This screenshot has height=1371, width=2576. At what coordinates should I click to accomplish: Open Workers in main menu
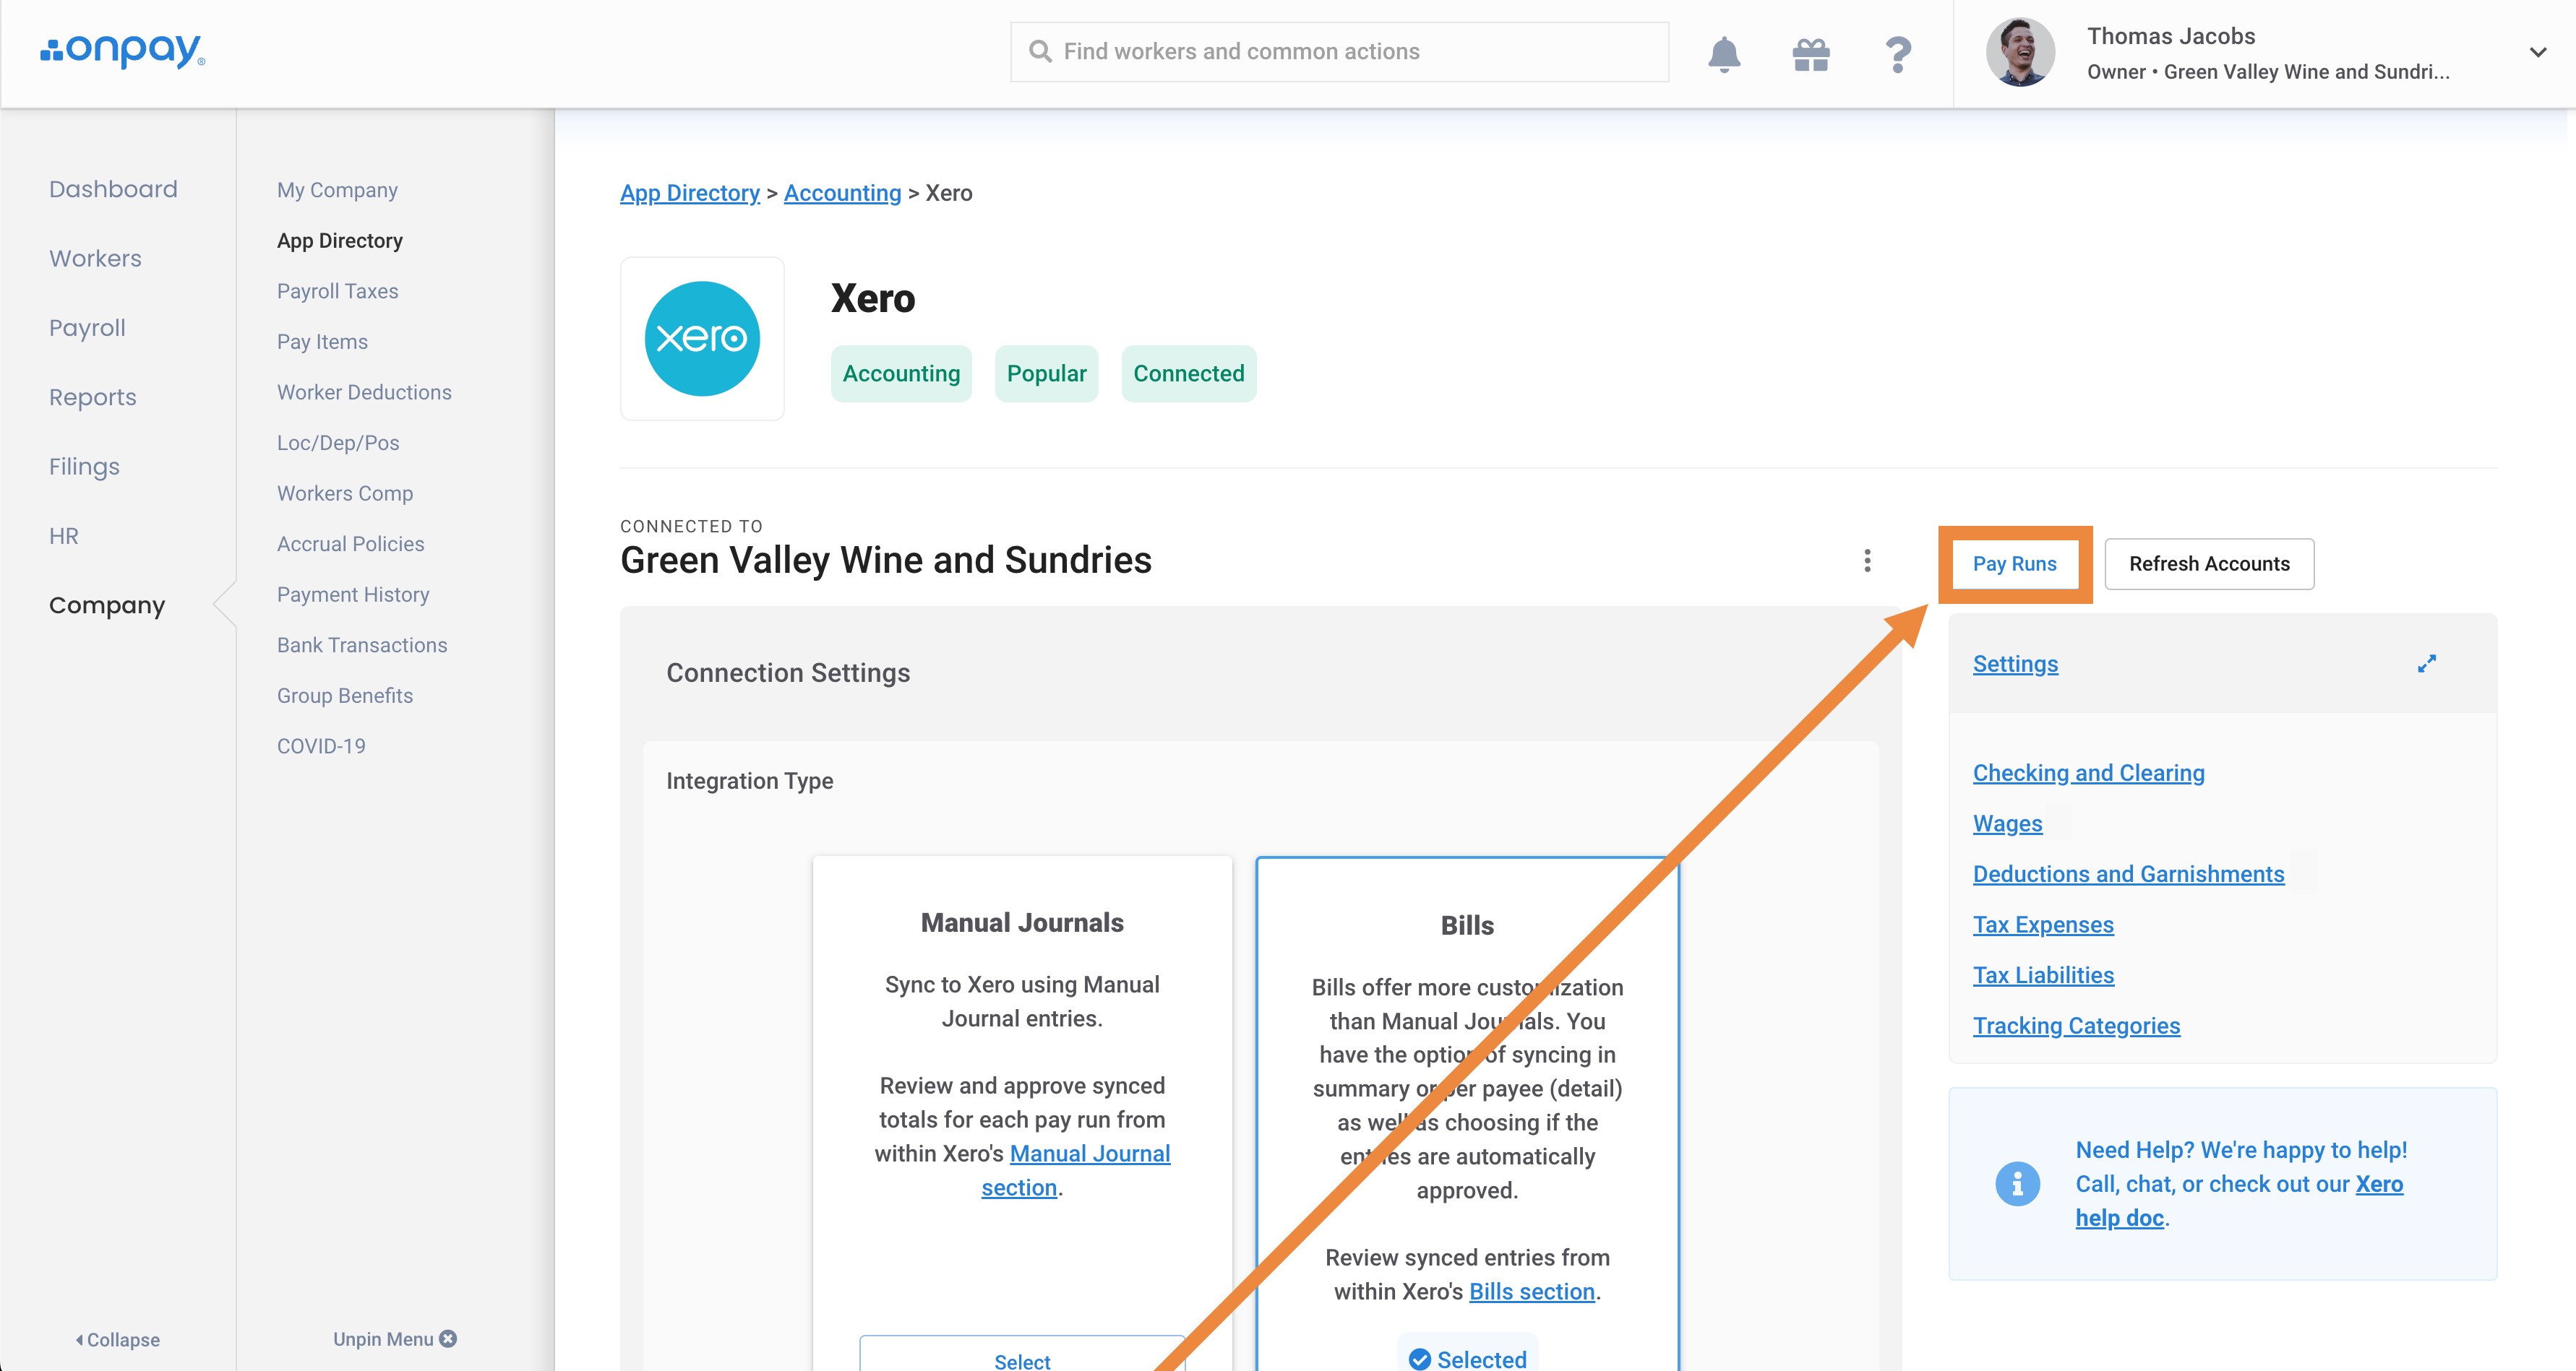click(x=95, y=259)
